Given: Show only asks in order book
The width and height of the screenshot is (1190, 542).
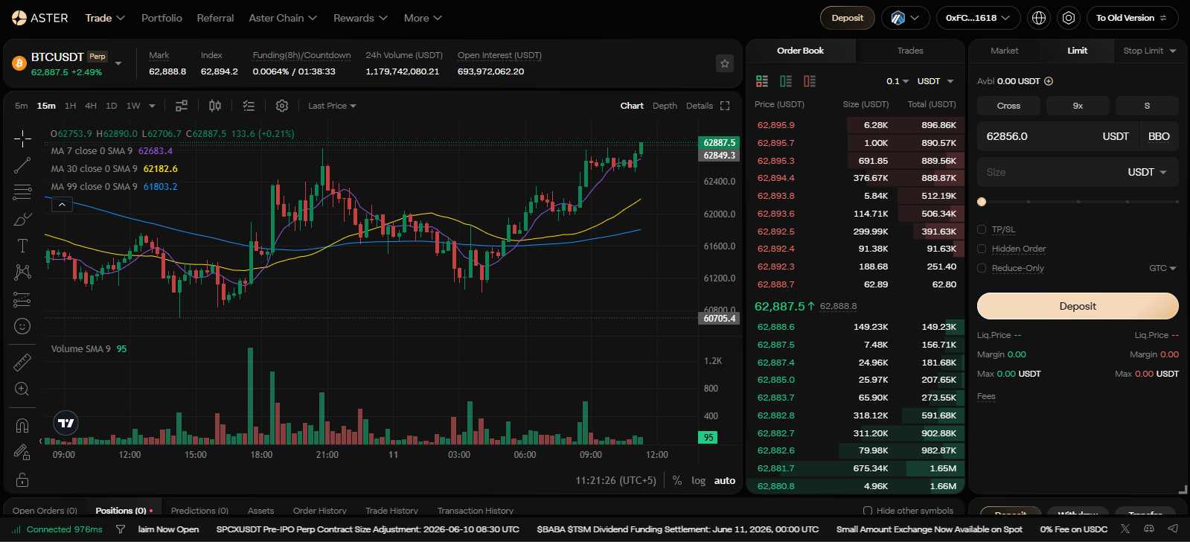Looking at the screenshot, I should click(810, 81).
